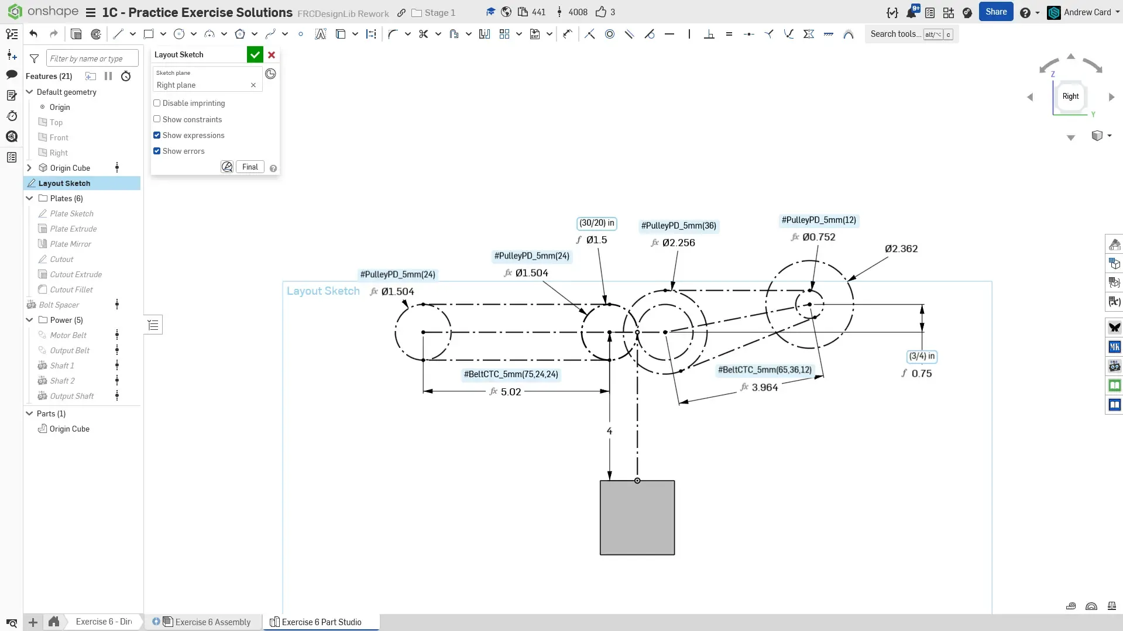Click the Share button
This screenshot has height=631, width=1123.
995,12
